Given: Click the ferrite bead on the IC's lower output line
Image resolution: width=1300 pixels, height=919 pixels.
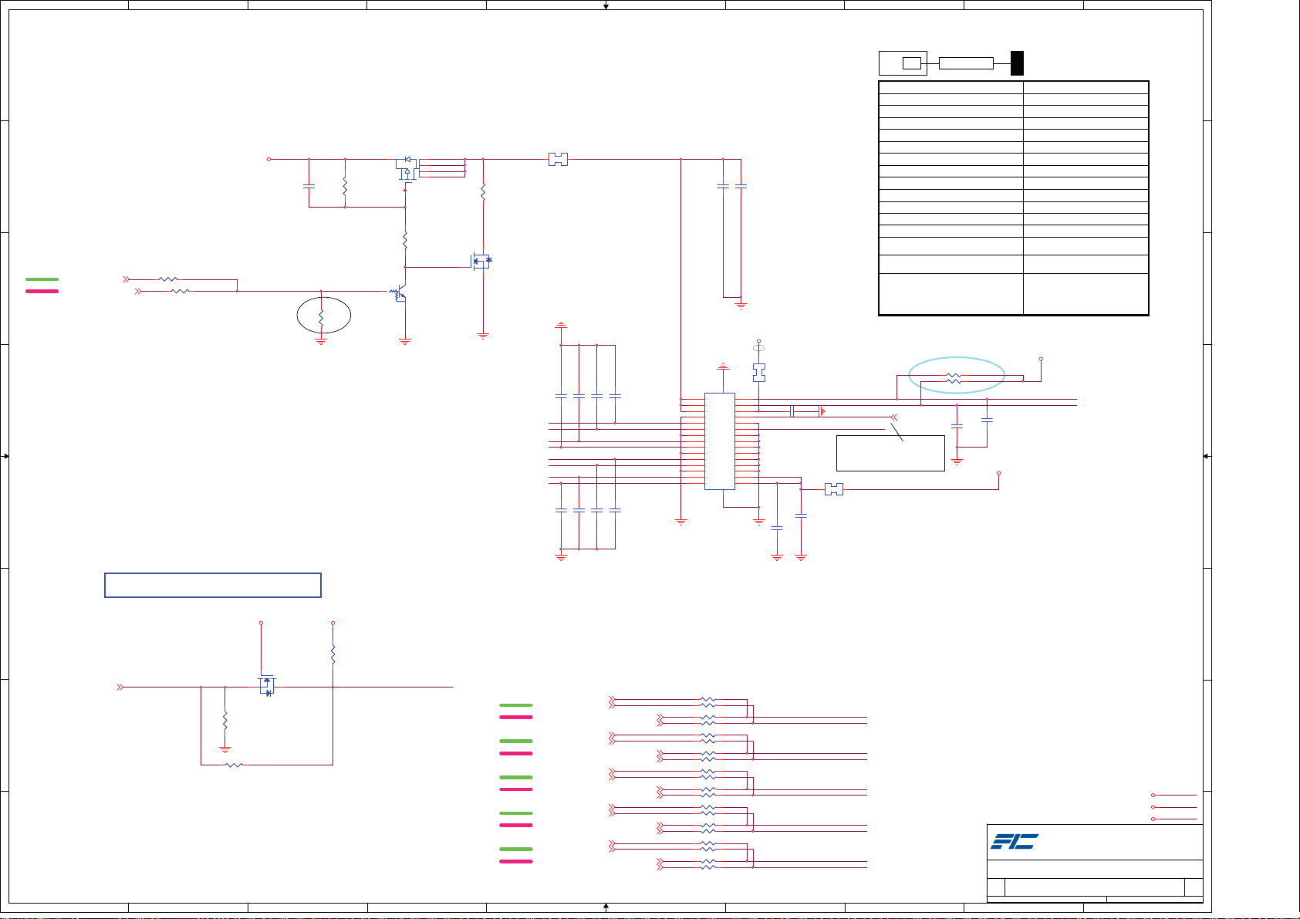Looking at the screenshot, I should point(834,489).
